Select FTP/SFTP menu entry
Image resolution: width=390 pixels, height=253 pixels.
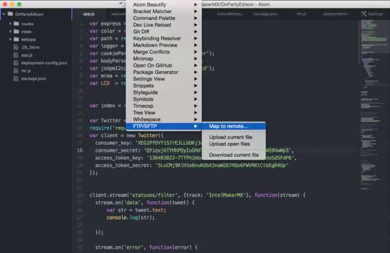pyautogui.click(x=164, y=126)
